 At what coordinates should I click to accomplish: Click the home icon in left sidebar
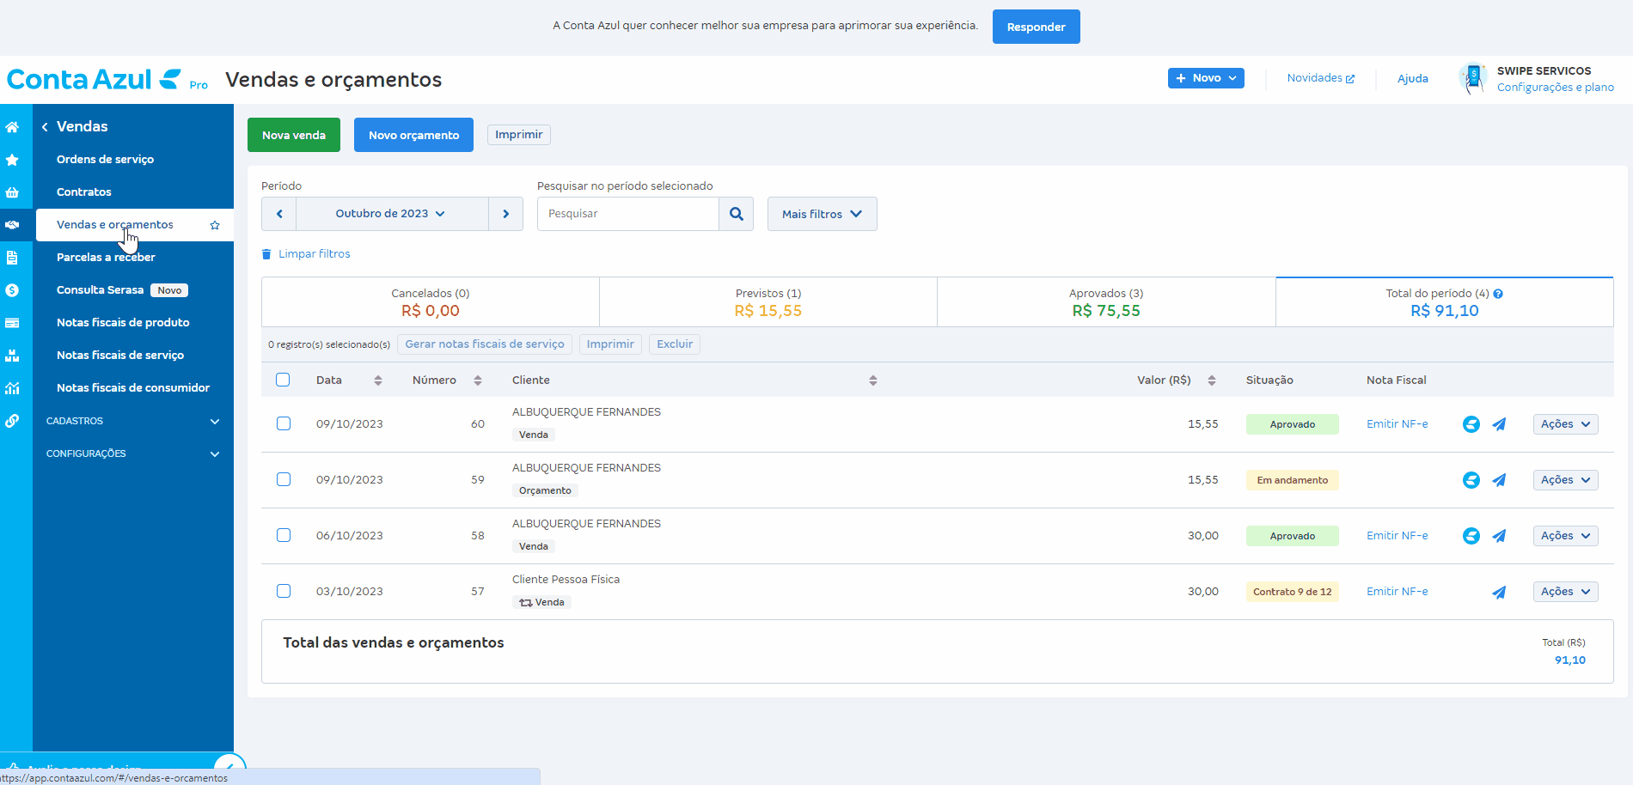(x=12, y=127)
